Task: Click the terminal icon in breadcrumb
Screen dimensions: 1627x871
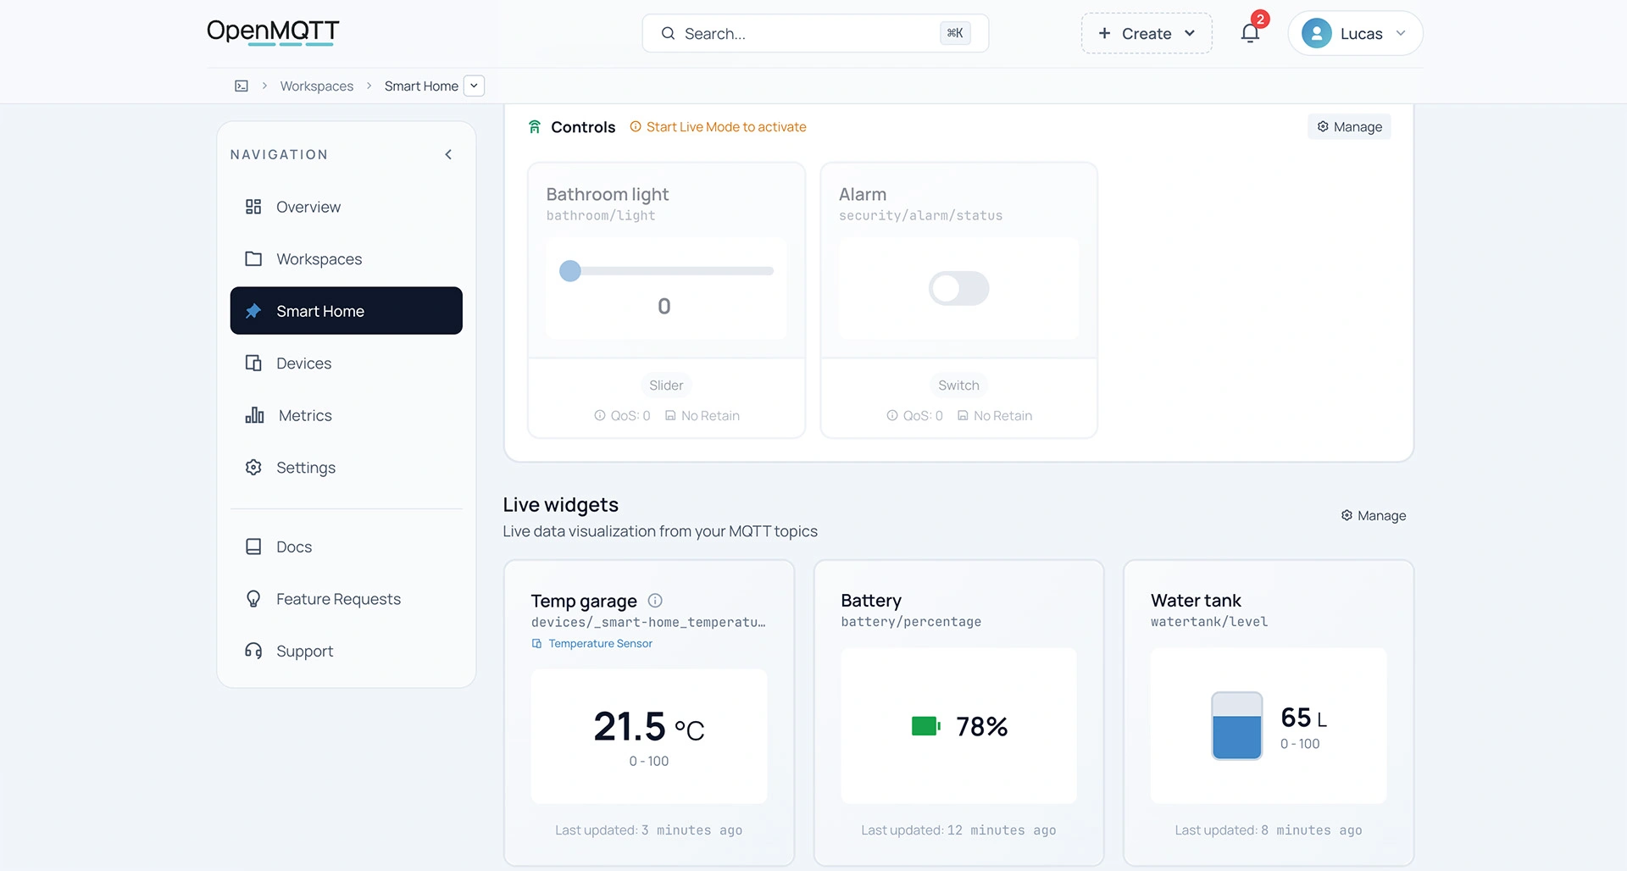Action: [242, 86]
